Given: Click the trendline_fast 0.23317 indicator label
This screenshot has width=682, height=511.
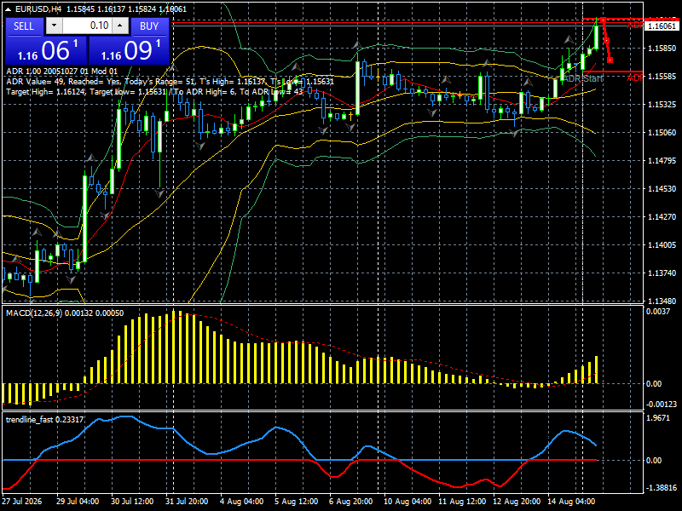Looking at the screenshot, I should pyautogui.click(x=45, y=420).
